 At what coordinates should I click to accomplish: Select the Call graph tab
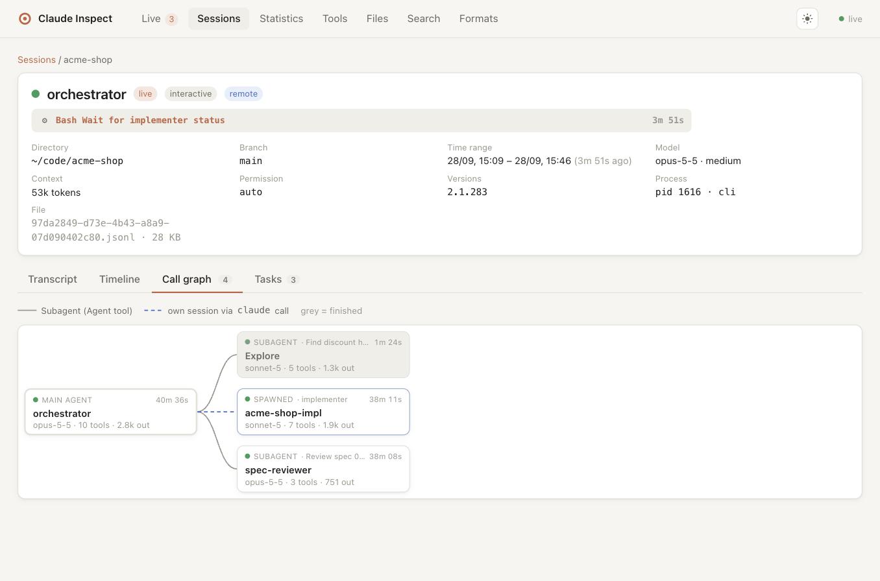[x=197, y=279]
